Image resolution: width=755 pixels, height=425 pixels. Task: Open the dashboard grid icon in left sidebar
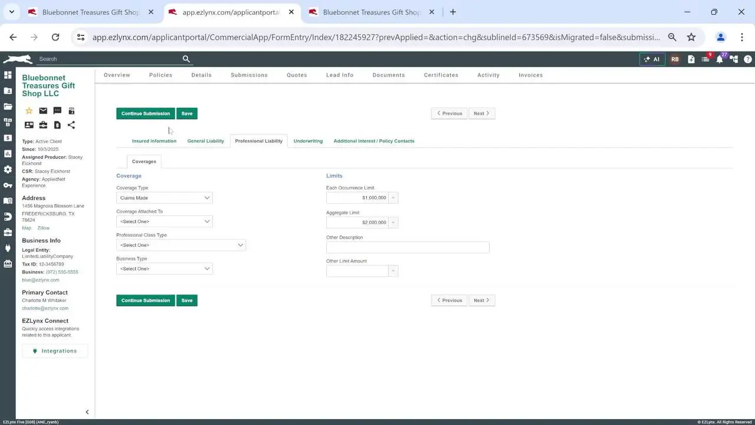tap(8, 75)
